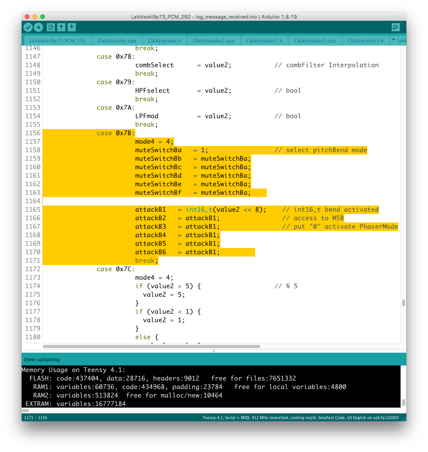Select the ClickEncoder2.cpp tab

tap(213, 41)
